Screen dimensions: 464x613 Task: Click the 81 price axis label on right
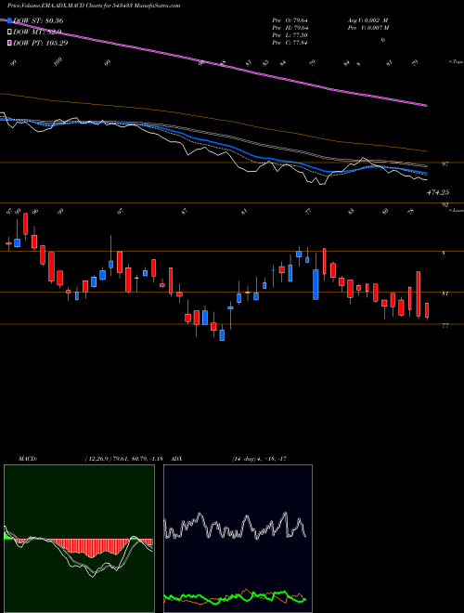tap(445, 293)
